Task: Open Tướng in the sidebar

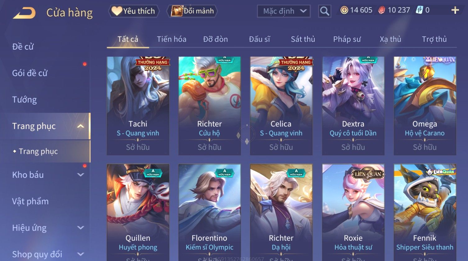Action: [x=25, y=100]
